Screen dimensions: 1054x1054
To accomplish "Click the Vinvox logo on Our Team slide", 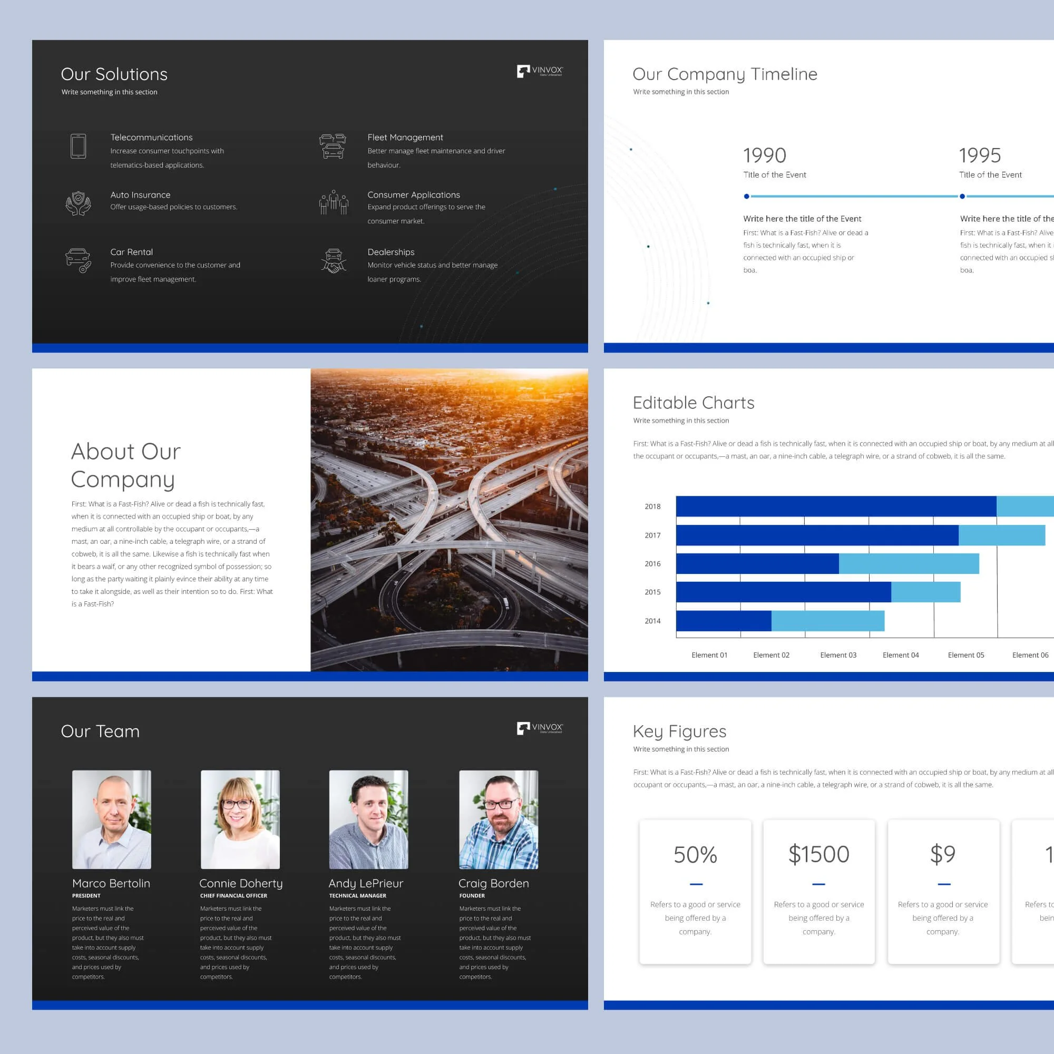I will (x=540, y=728).
